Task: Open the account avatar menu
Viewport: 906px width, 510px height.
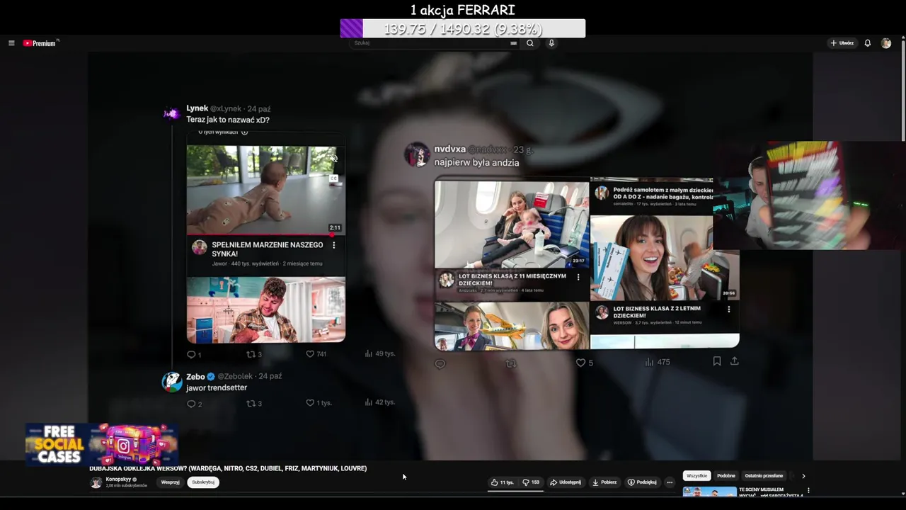Action: tap(886, 43)
